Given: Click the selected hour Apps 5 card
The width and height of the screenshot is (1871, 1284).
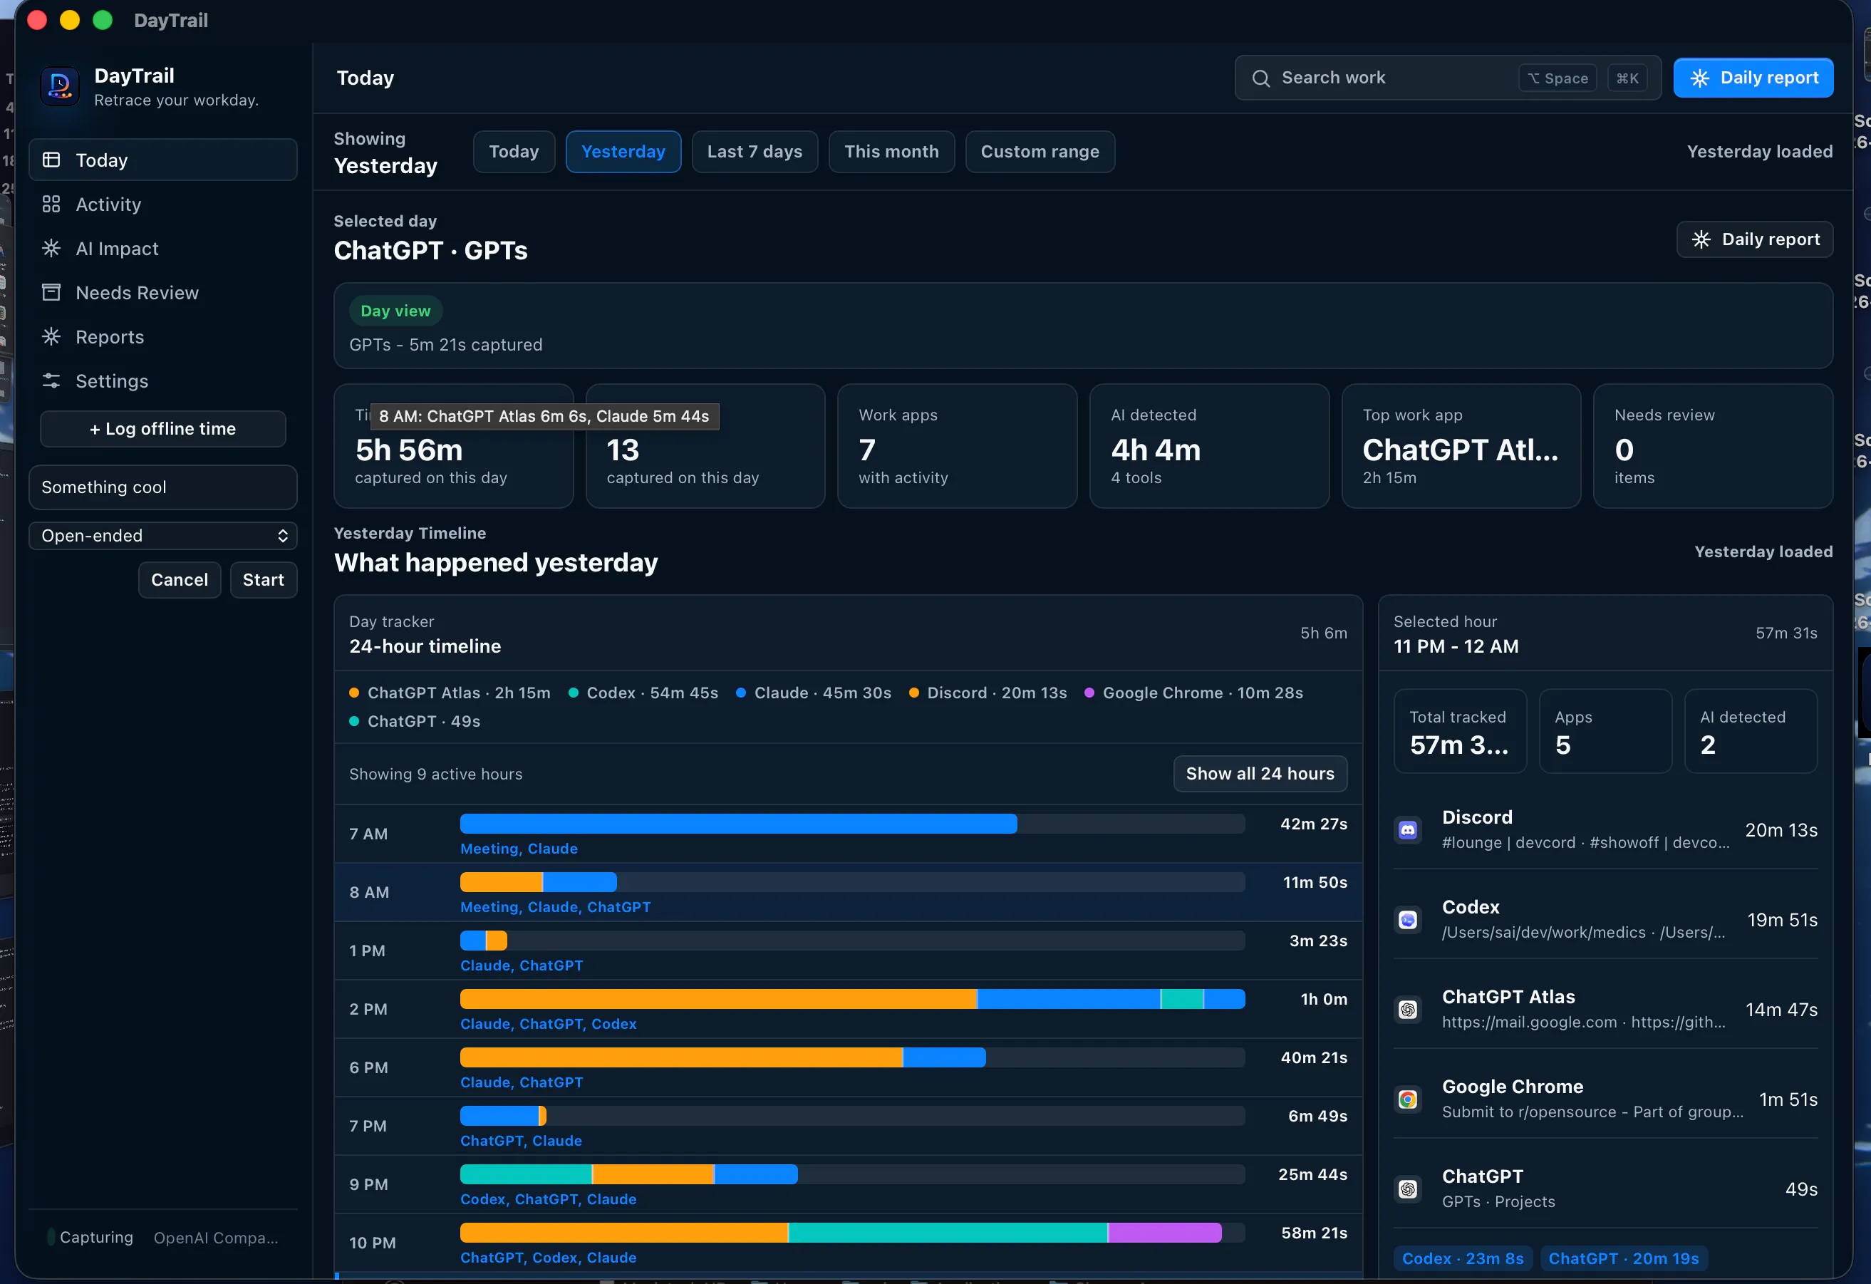Looking at the screenshot, I should tap(1605, 732).
